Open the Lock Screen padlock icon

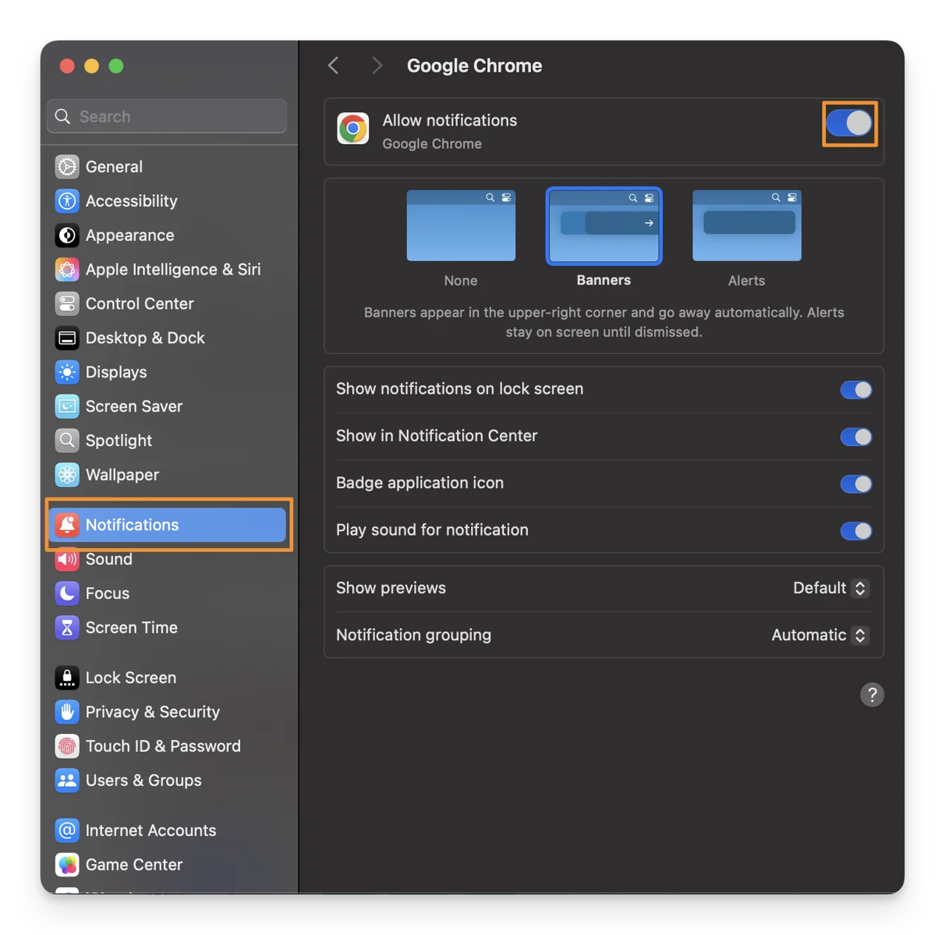coord(67,677)
